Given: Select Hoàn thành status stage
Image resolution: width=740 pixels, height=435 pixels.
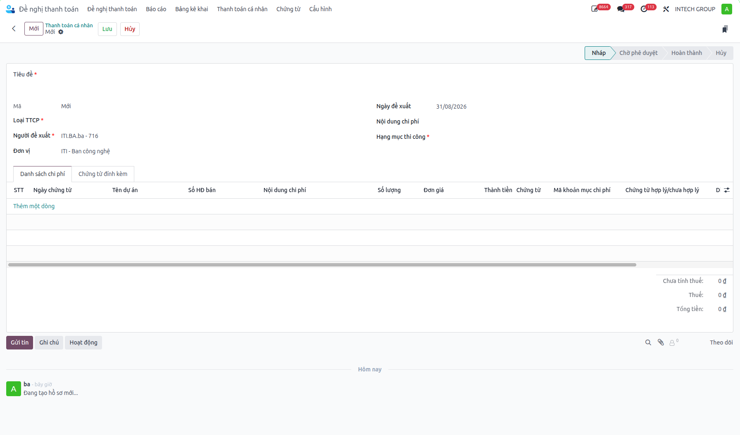Looking at the screenshot, I should pyautogui.click(x=687, y=53).
